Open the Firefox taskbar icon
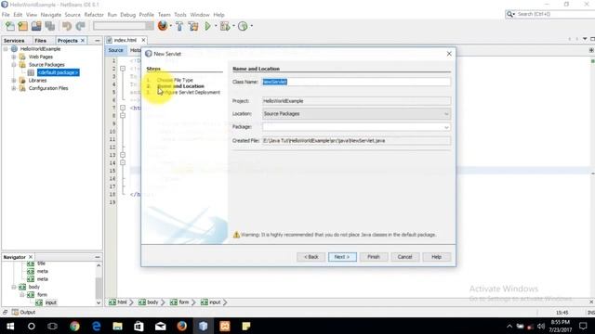595x334 pixels. 182,326
